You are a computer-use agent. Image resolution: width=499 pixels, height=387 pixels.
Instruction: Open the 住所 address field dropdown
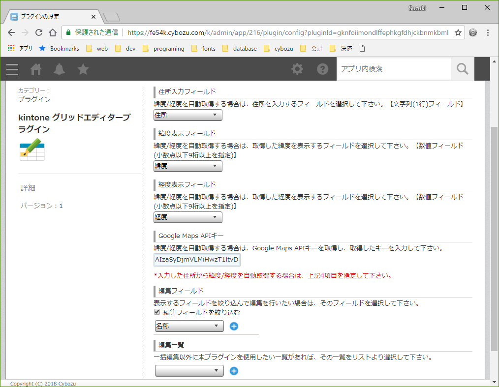pos(188,115)
